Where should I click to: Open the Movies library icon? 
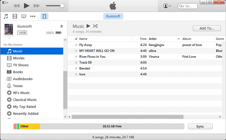15,16
